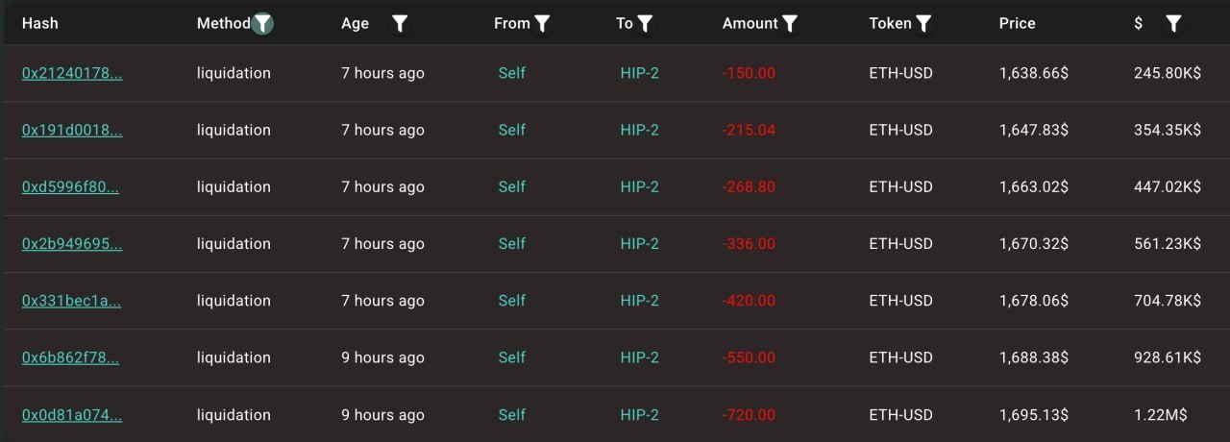Open the 0x2b949695... hash link
This screenshot has height=442, width=1230.
pos(72,243)
